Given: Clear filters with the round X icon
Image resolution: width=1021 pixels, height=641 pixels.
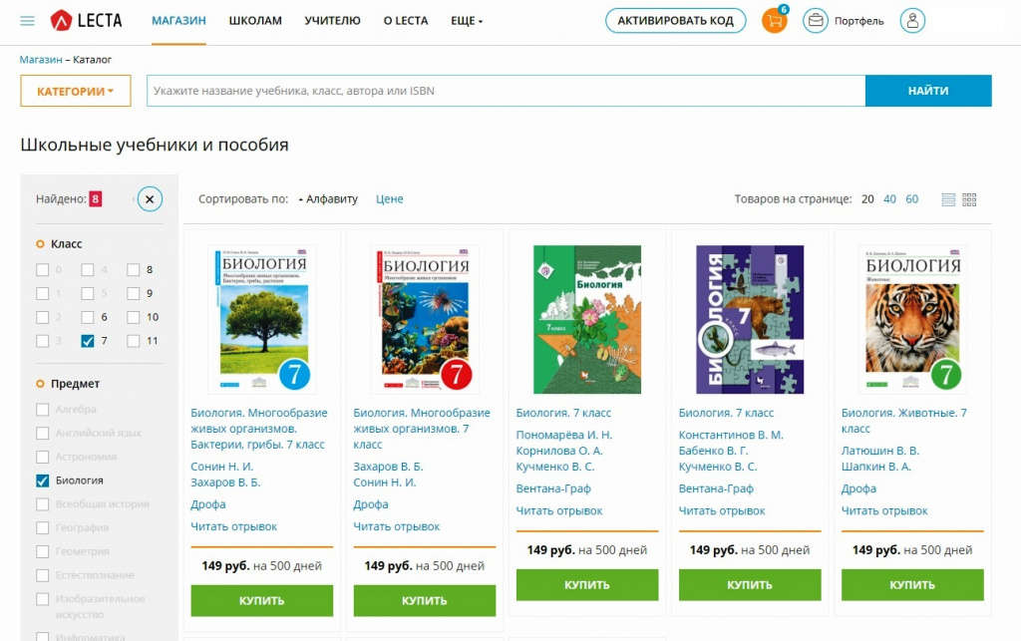Looking at the screenshot, I should click(x=150, y=199).
